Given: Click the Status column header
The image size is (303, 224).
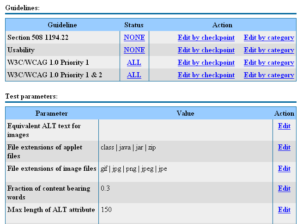Looking at the screenshot, I should tap(134, 25).
